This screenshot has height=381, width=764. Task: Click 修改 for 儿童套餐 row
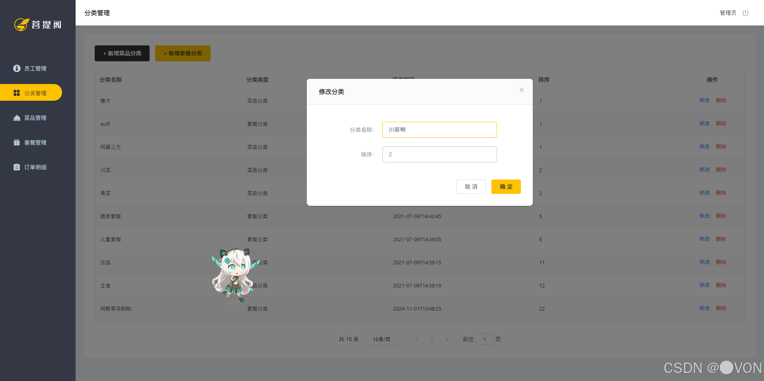pos(704,239)
